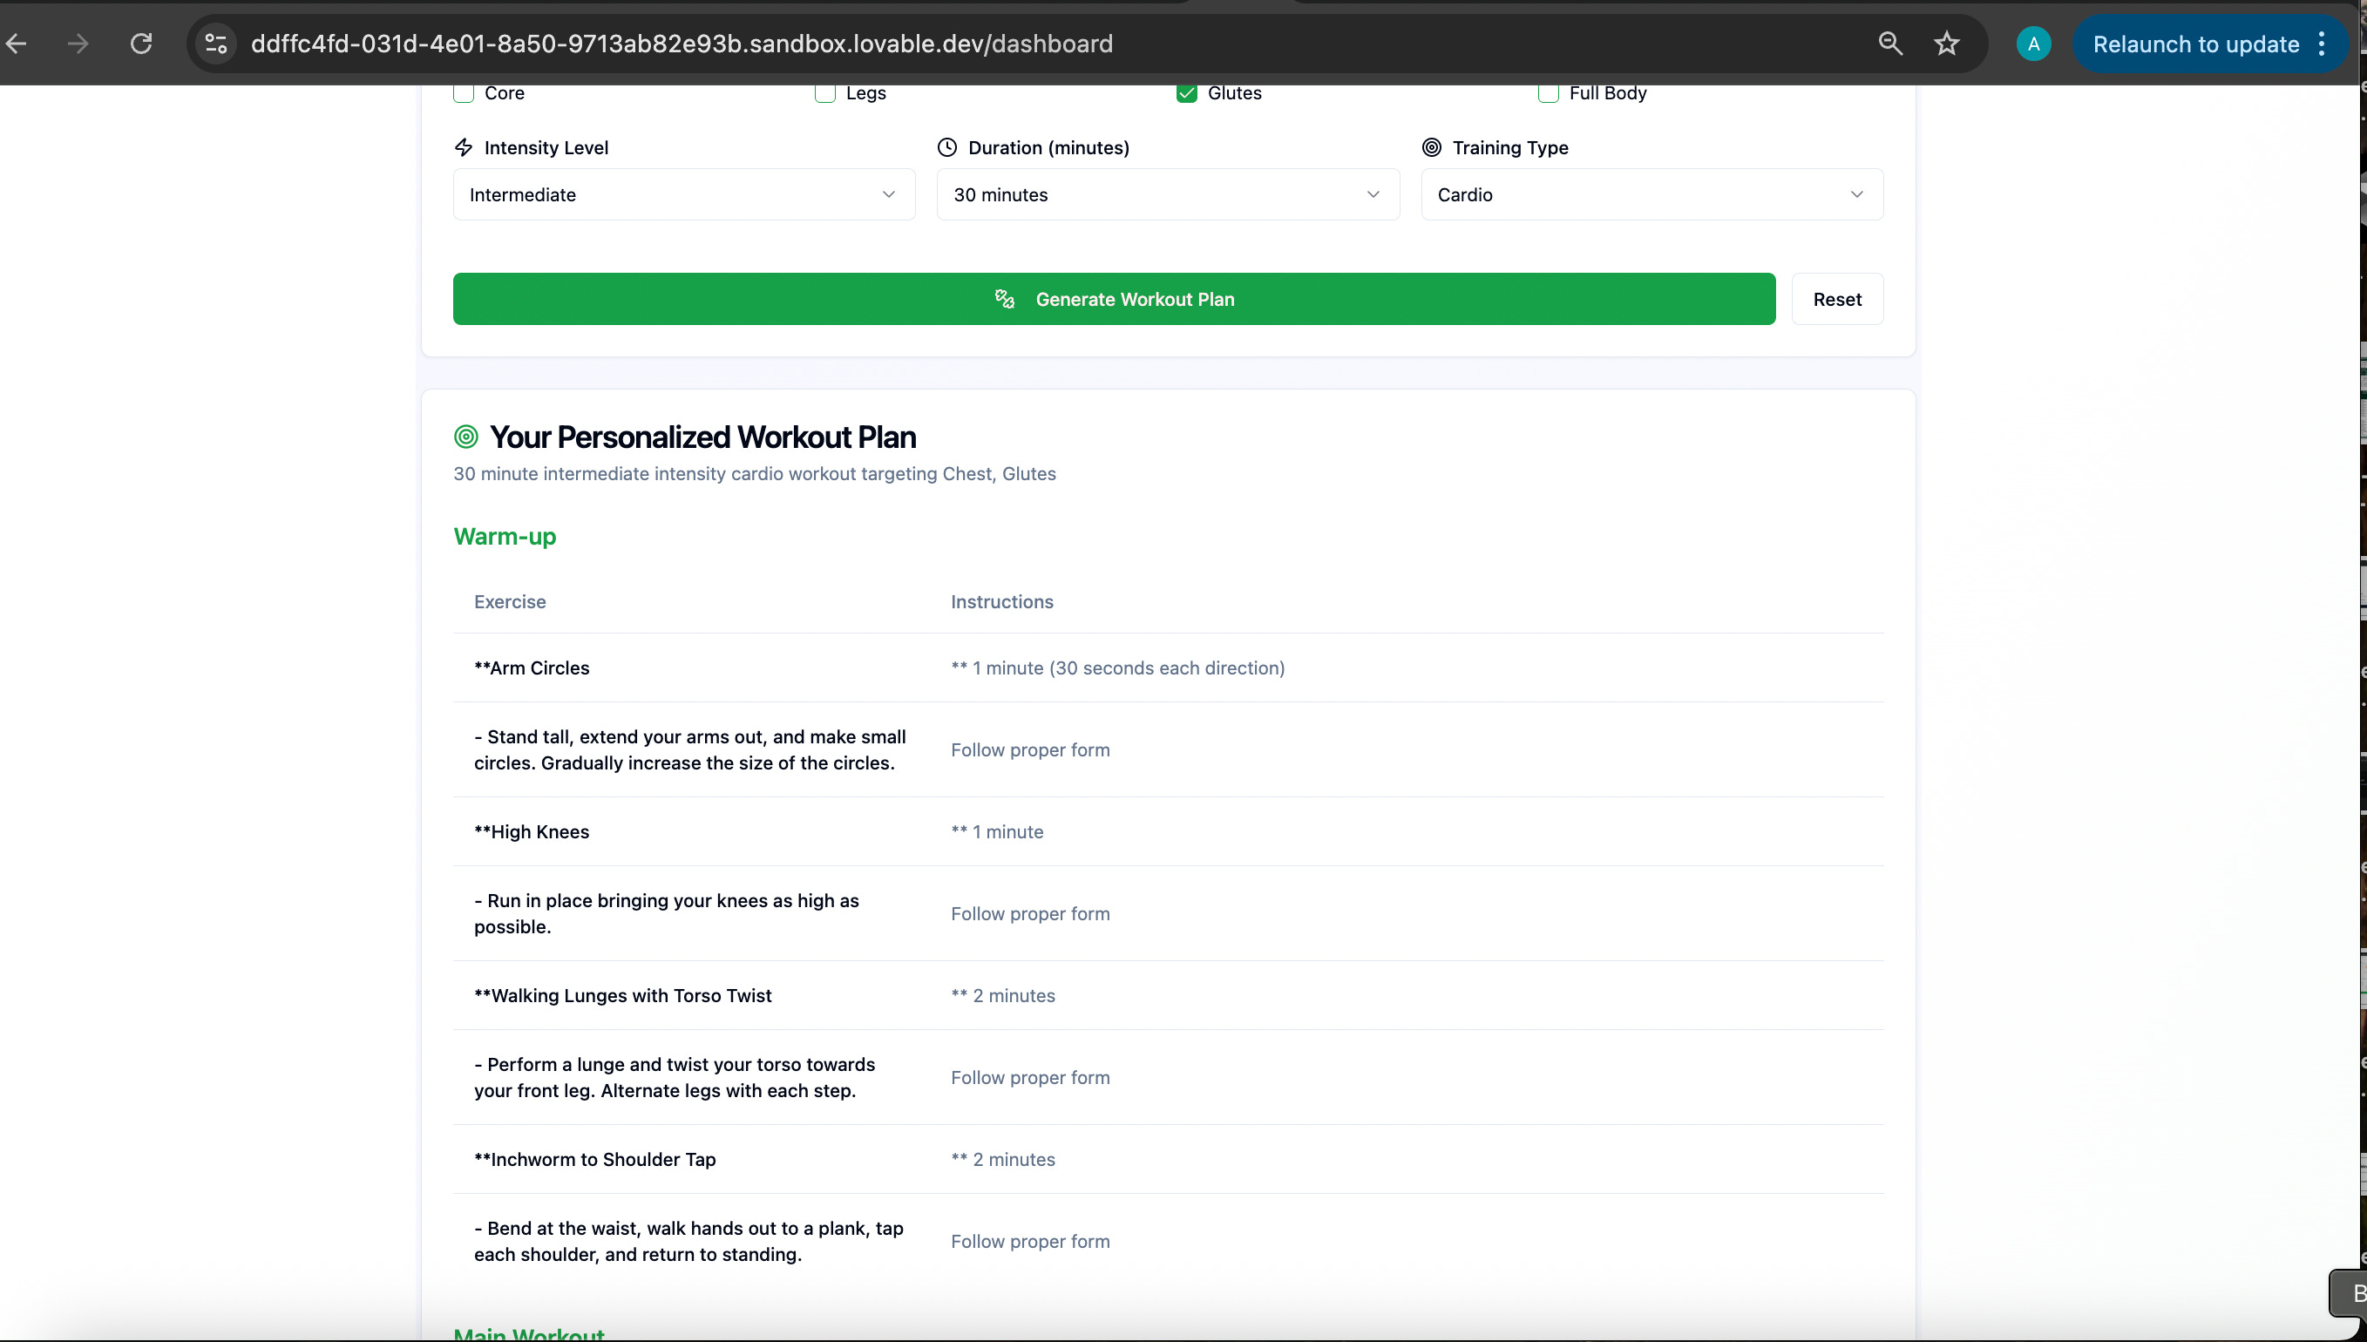Click Relaunch to update button
The image size is (2367, 1342).
(x=2194, y=44)
